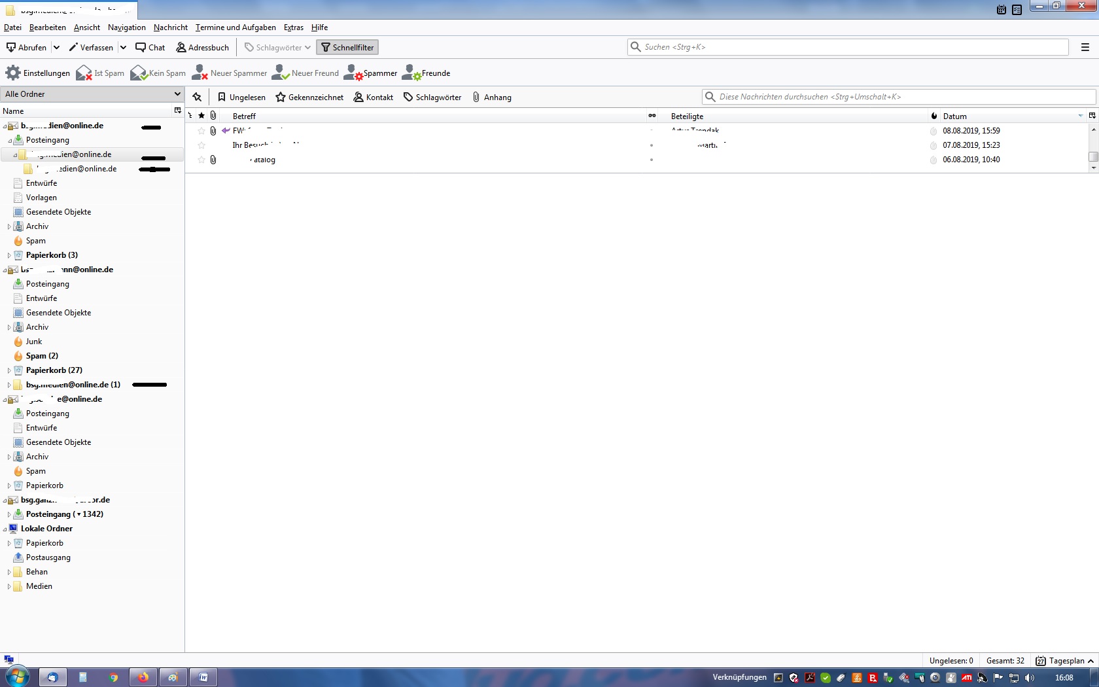
Task: Sort by the junk flame column header
Action: 933,116
